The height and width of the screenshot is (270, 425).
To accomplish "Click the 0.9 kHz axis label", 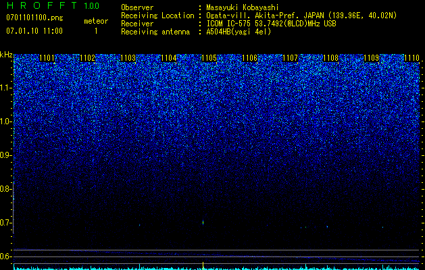I will tap(5, 155).
